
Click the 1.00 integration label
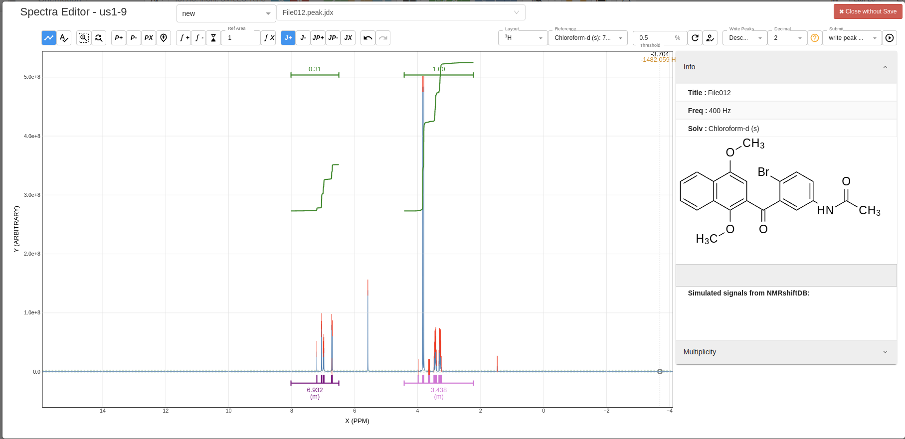[439, 69]
